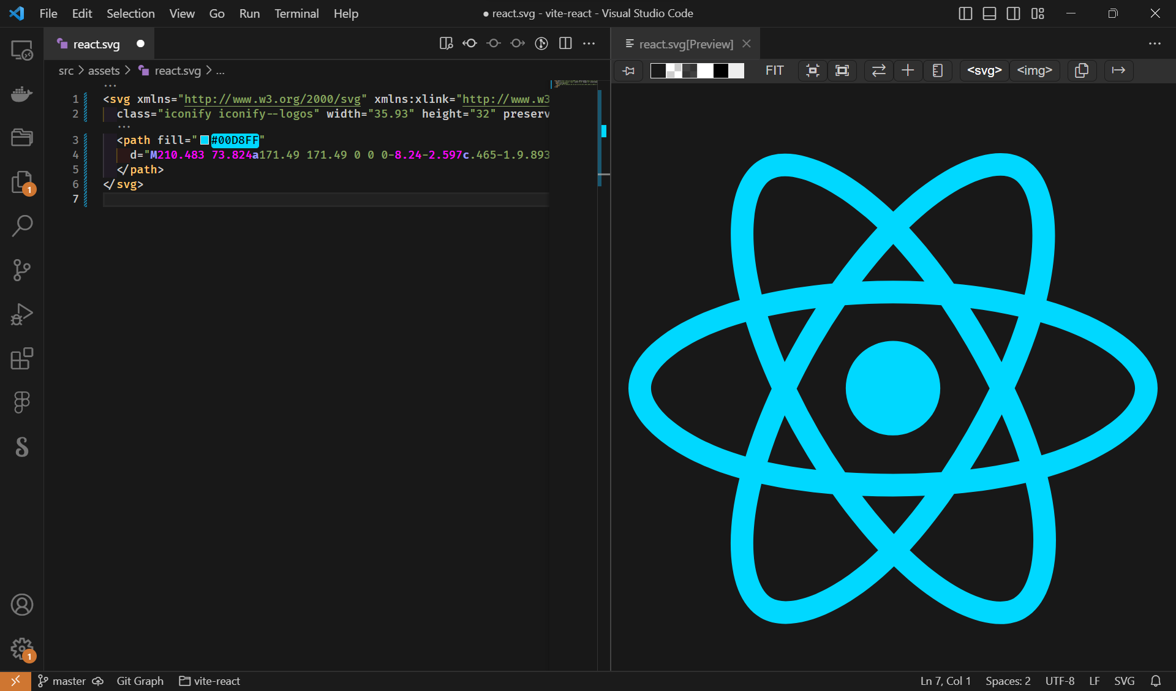Open preview to the side icon
The height and width of the screenshot is (691, 1176).
click(446, 43)
